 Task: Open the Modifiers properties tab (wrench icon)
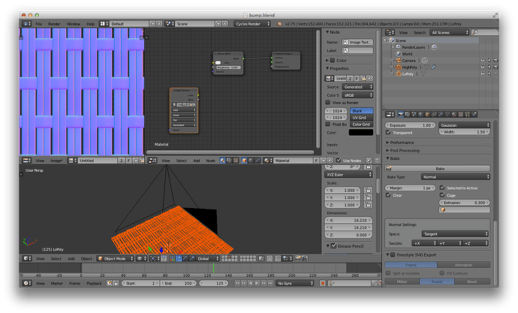441,114
